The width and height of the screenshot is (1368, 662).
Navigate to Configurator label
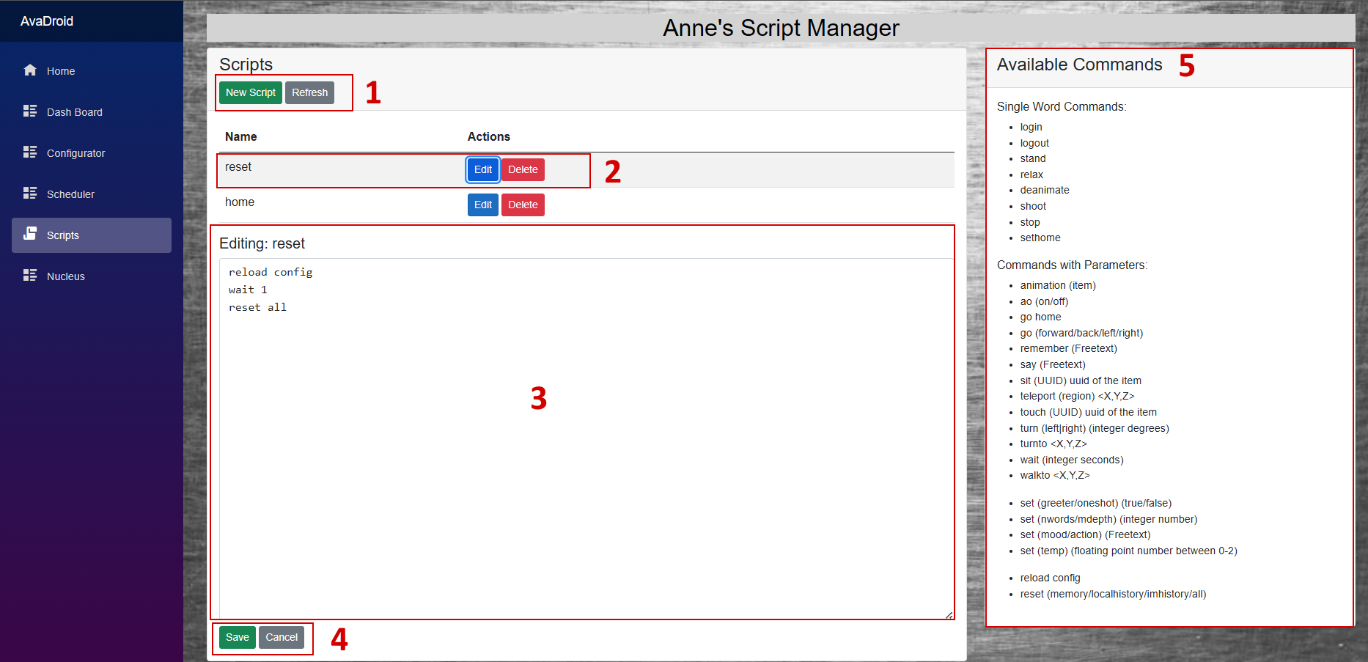[x=76, y=153]
